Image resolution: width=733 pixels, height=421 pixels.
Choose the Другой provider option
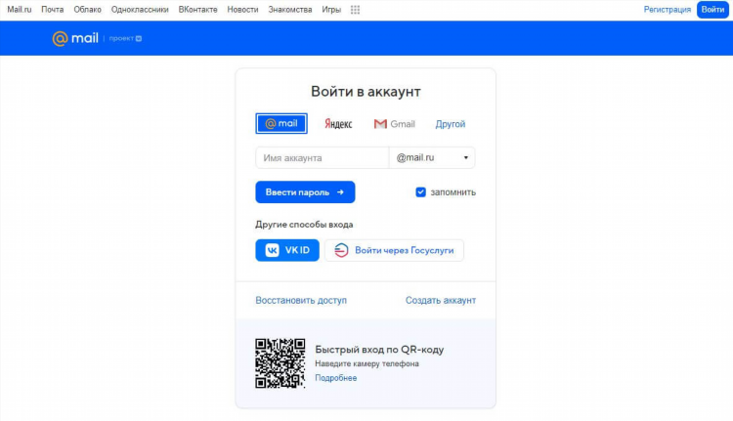(451, 124)
